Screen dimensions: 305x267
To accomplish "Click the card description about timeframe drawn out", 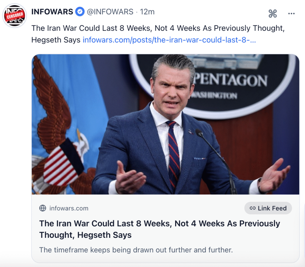I will pos(136,250).
